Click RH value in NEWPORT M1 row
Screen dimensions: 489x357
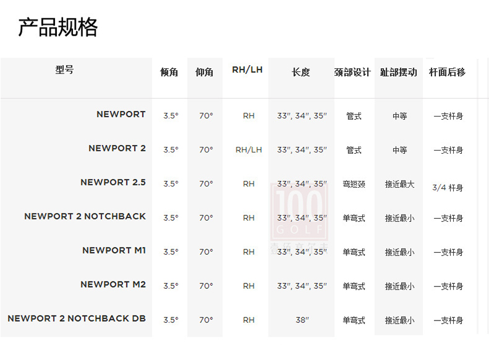[x=249, y=252]
